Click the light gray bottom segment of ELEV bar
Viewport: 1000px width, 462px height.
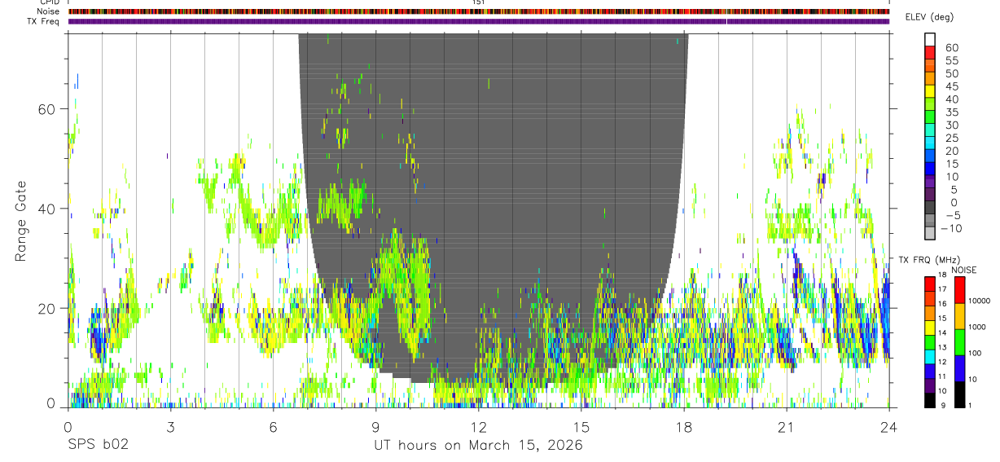[930, 233]
